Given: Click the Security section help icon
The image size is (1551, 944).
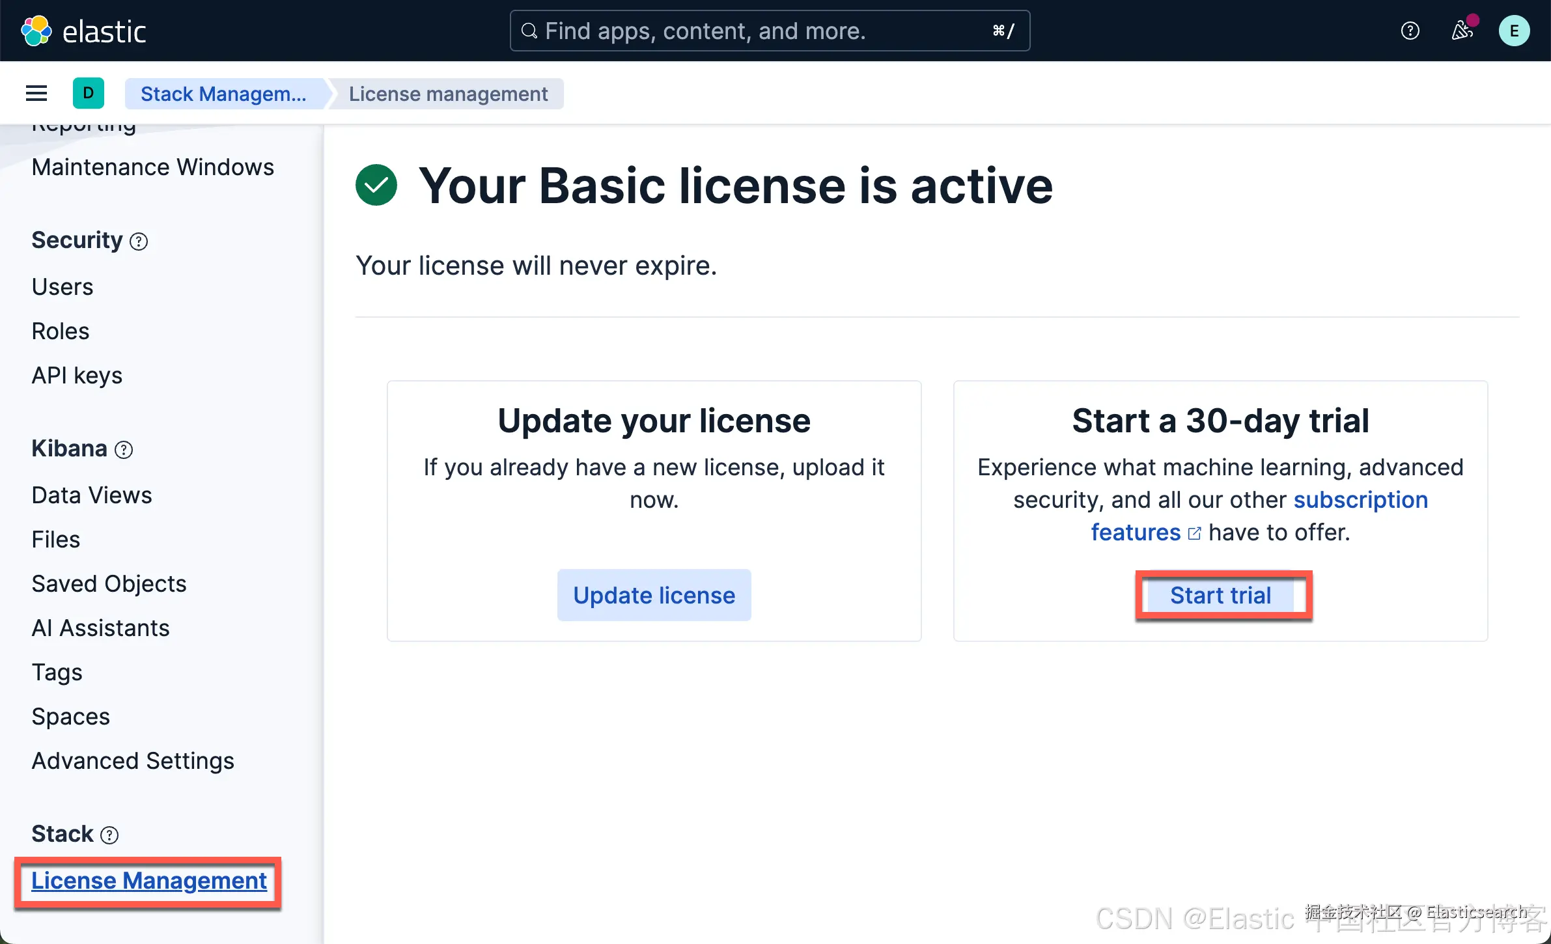Looking at the screenshot, I should point(139,242).
